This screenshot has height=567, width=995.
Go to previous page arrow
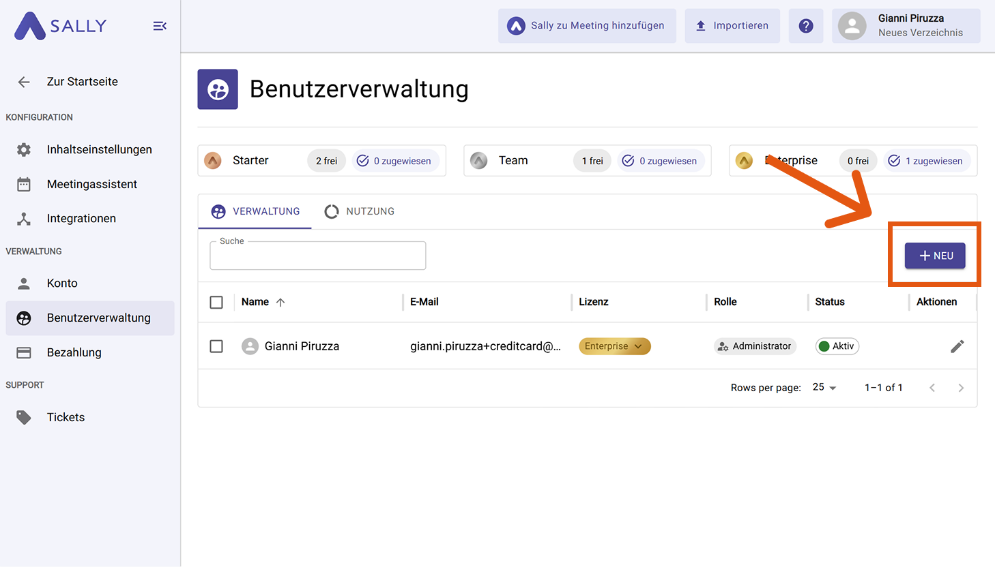point(932,388)
